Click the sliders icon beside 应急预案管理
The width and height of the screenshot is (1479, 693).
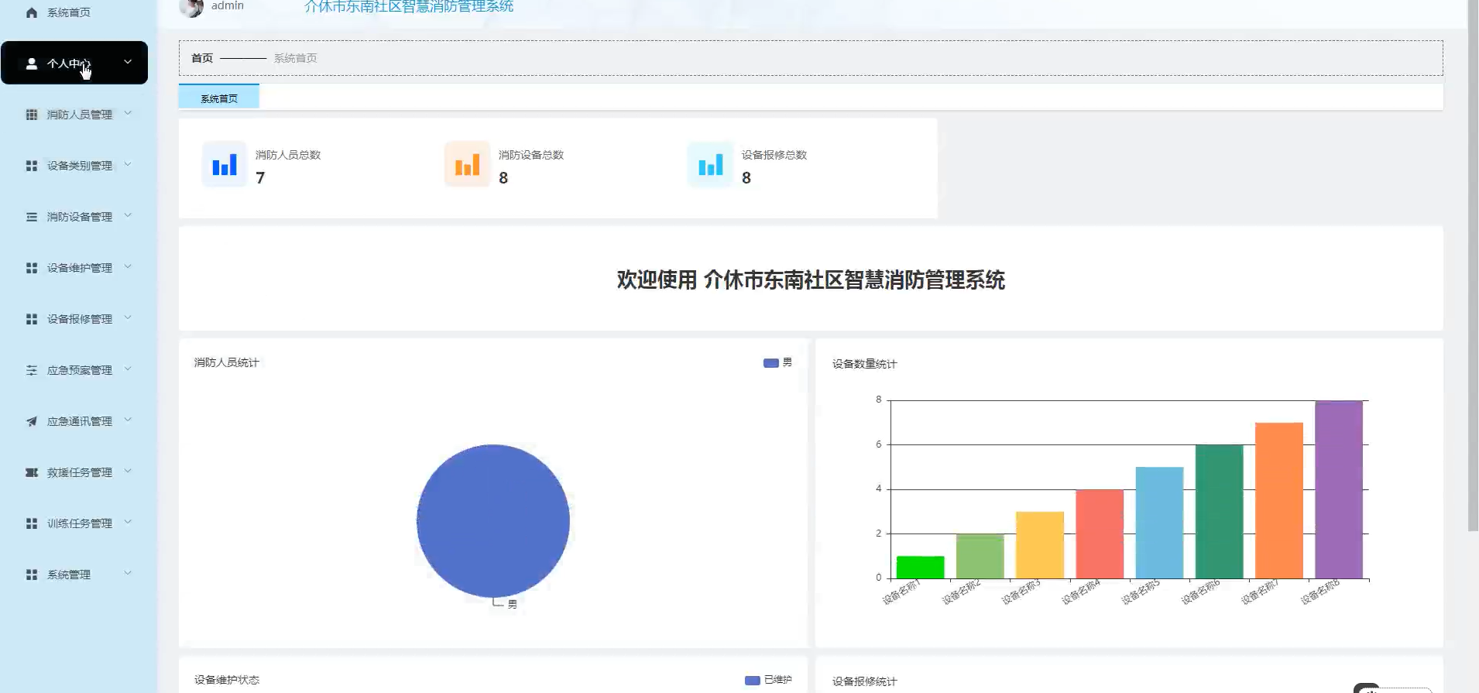pos(32,370)
